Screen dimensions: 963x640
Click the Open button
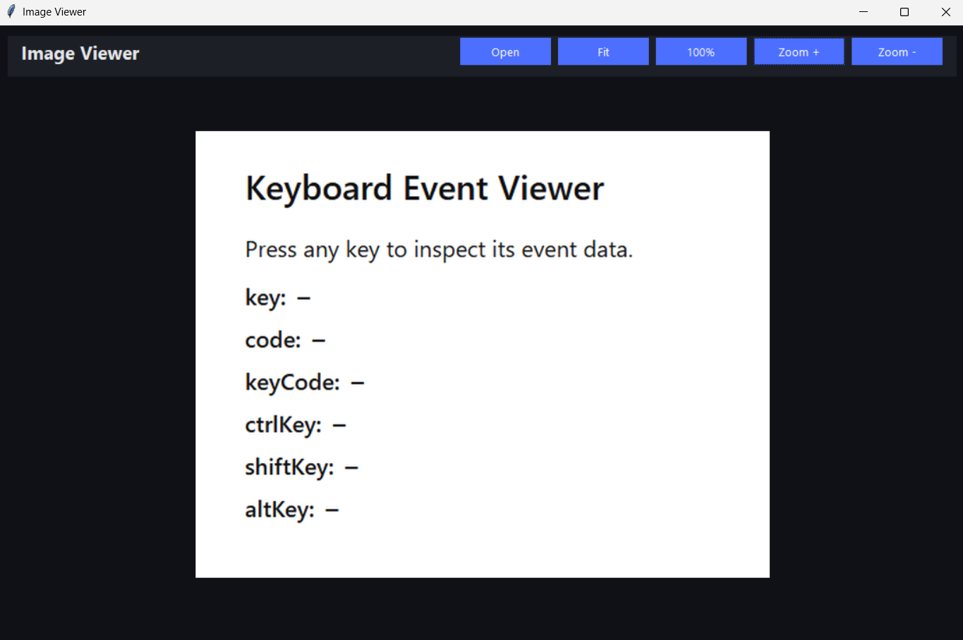pyautogui.click(x=505, y=51)
